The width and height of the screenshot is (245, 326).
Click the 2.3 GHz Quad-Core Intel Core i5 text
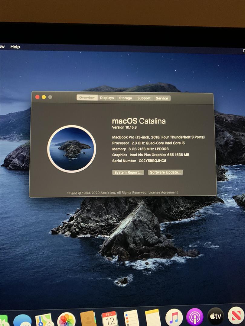pyautogui.click(x=158, y=143)
